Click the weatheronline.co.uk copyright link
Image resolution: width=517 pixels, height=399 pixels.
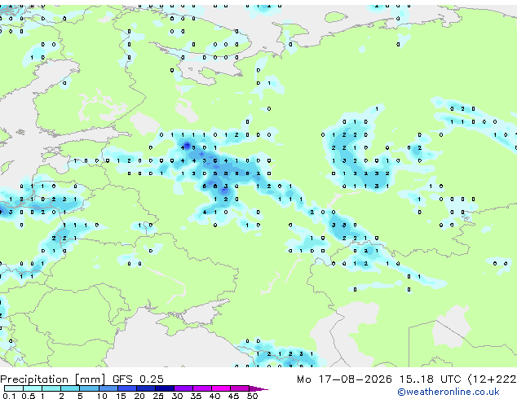(x=449, y=392)
